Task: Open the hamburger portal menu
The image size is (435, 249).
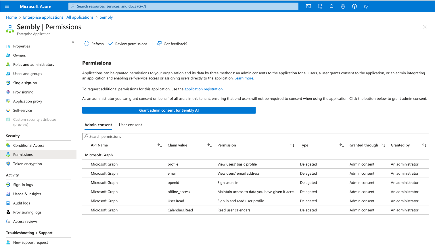Action: tap(7, 6)
